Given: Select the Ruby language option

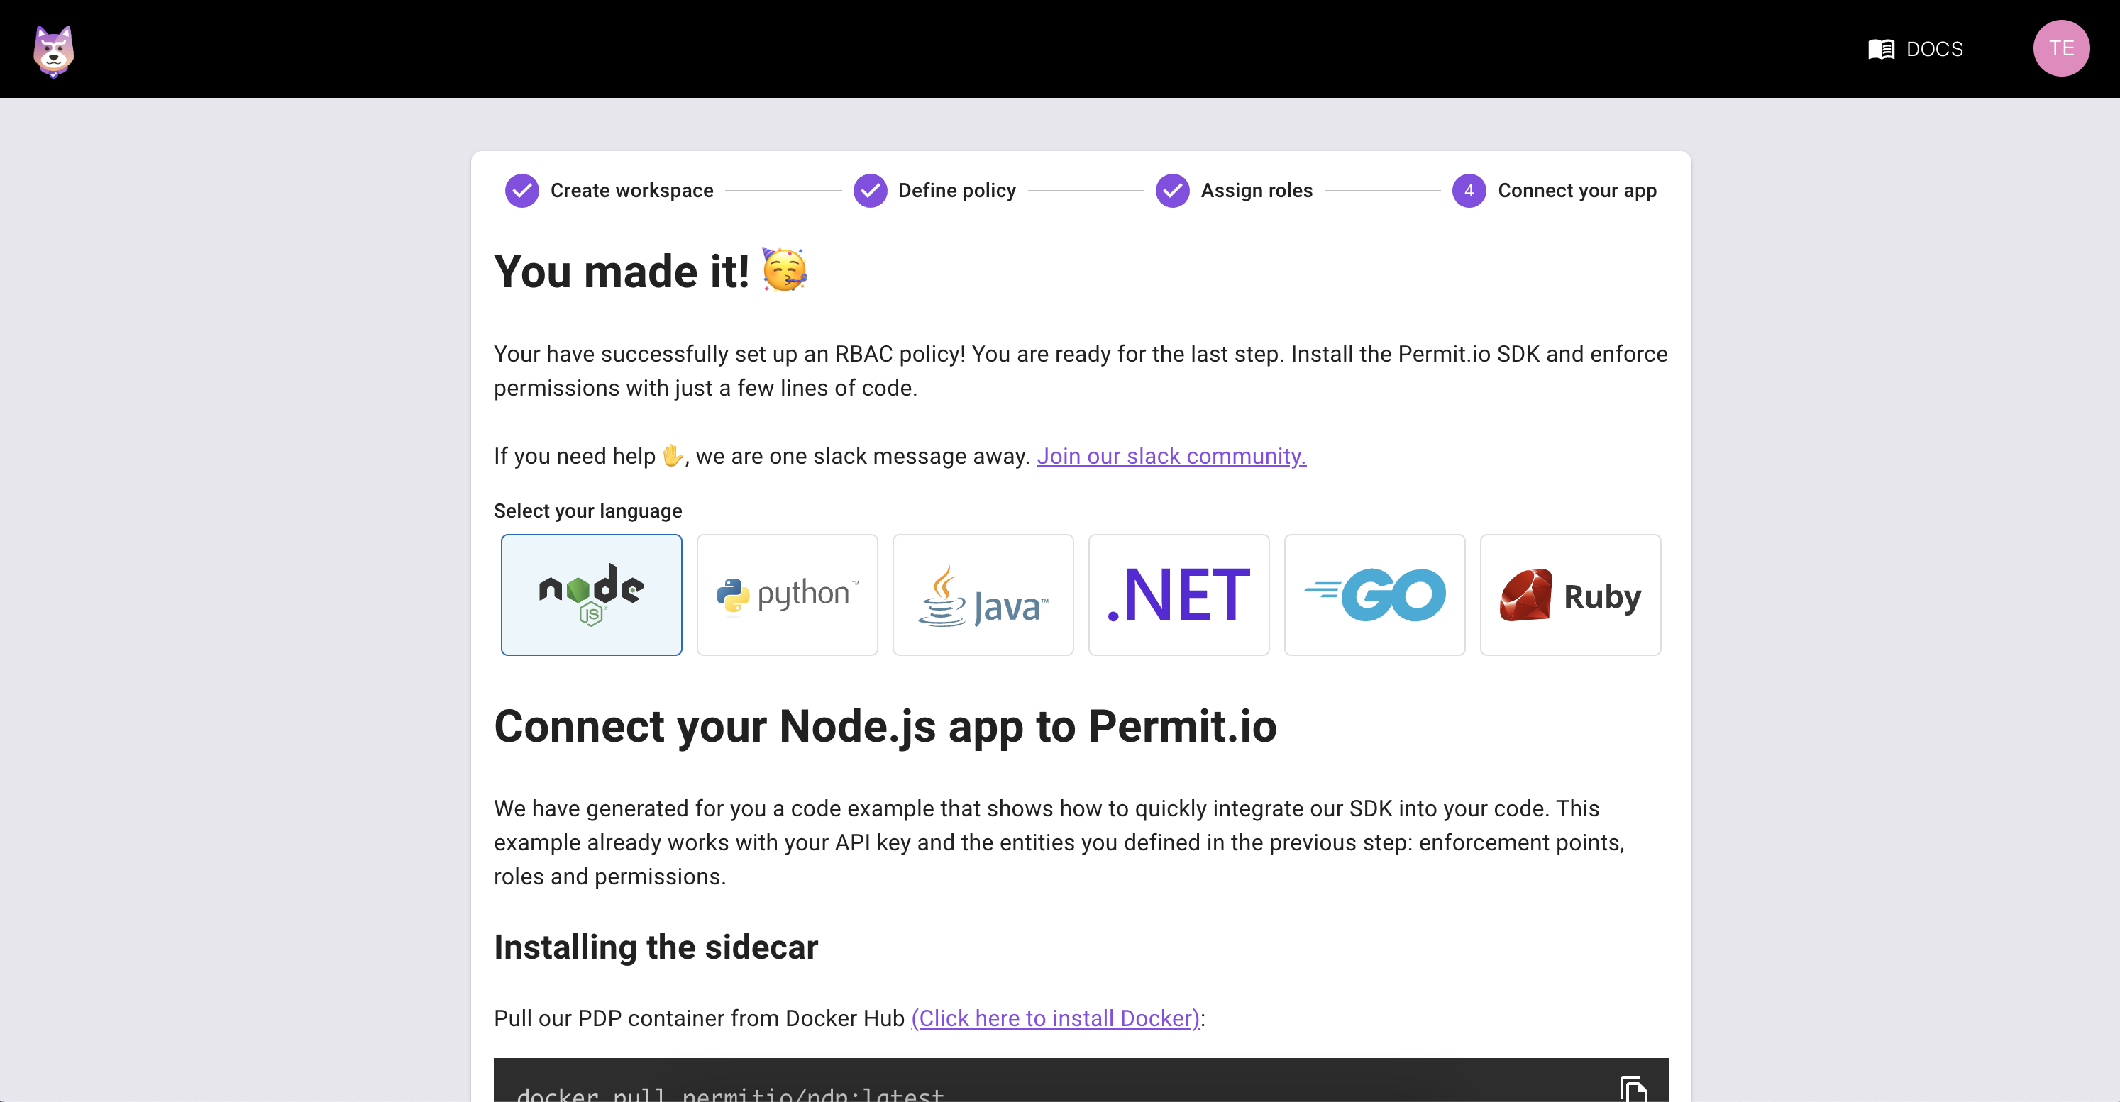Looking at the screenshot, I should coord(1569,594).
